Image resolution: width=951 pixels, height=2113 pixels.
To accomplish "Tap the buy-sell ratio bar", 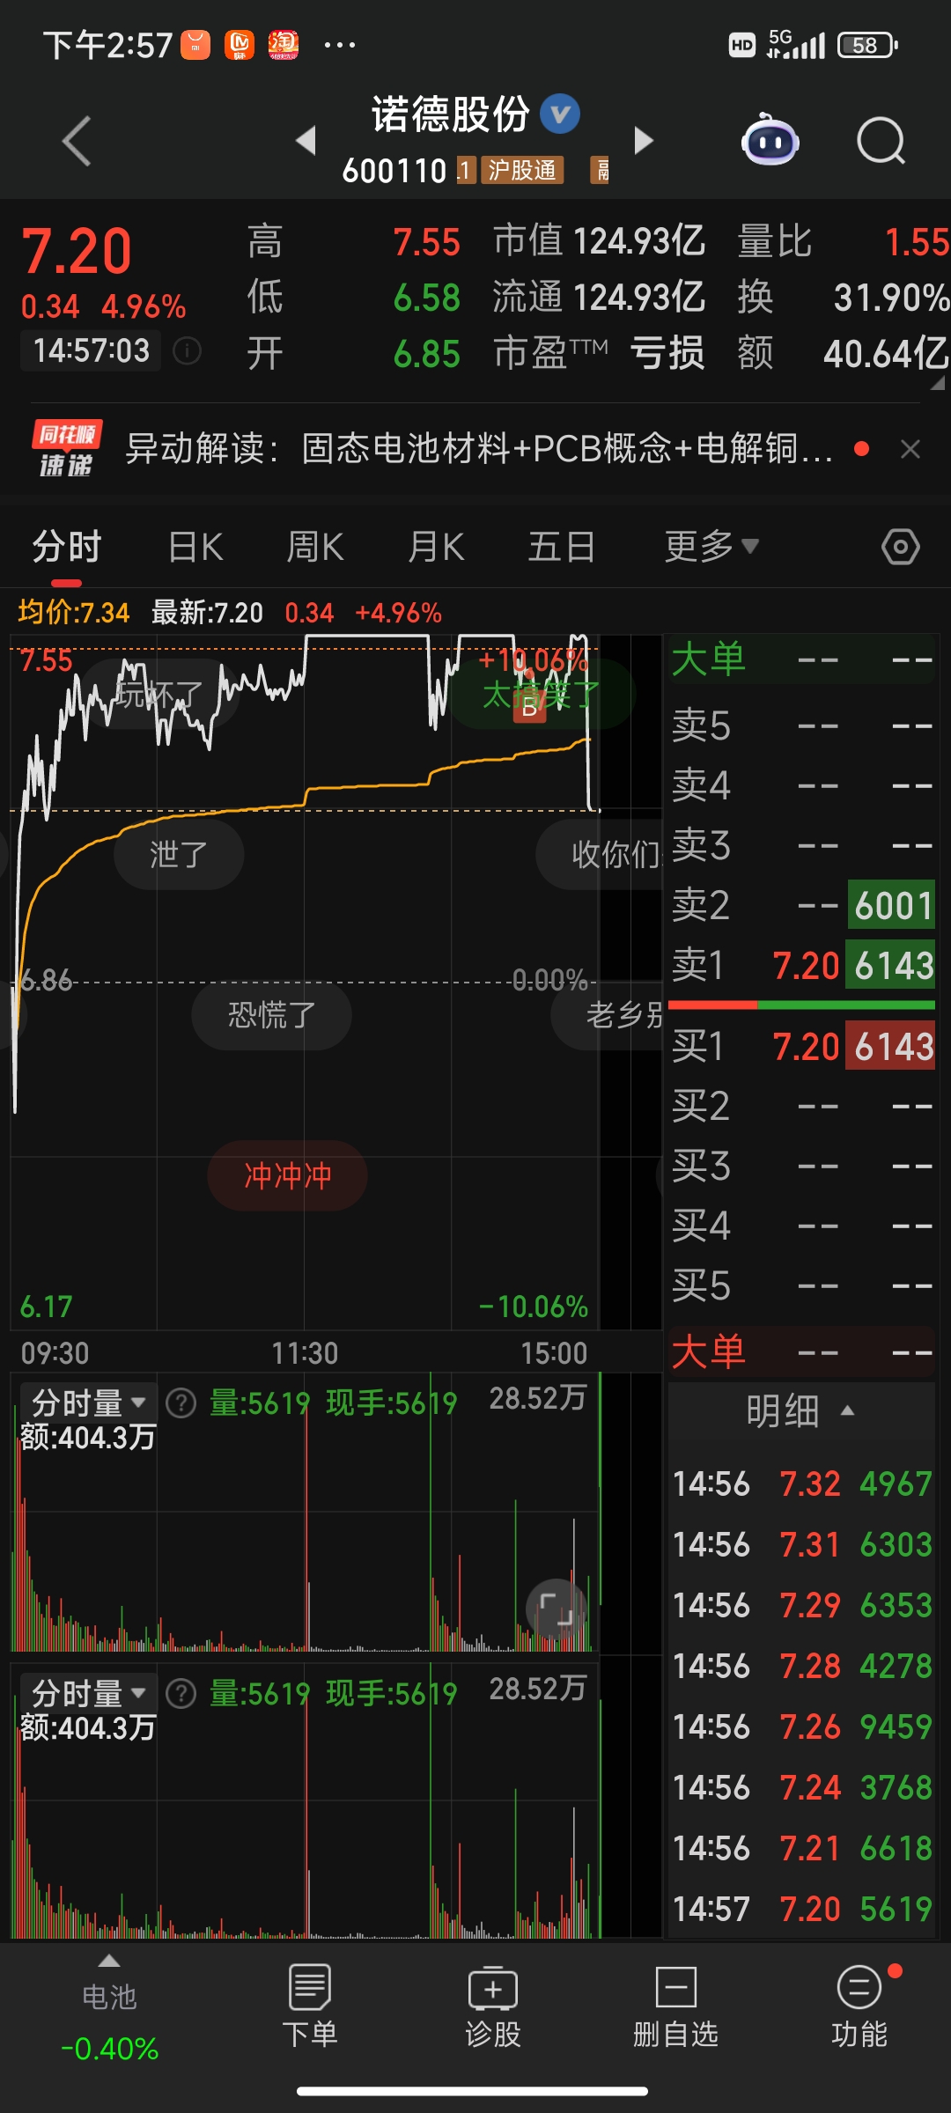I will pos(801,1005).
